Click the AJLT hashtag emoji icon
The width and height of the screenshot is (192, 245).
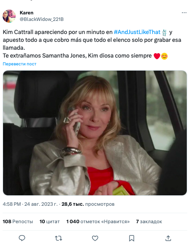[x=165, y=33]
